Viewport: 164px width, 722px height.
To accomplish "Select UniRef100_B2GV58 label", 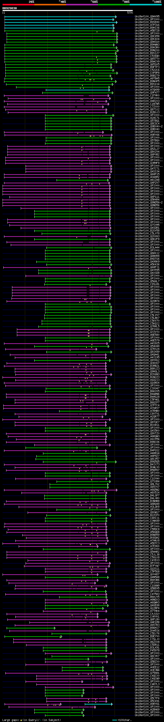I will pos(147,231).
